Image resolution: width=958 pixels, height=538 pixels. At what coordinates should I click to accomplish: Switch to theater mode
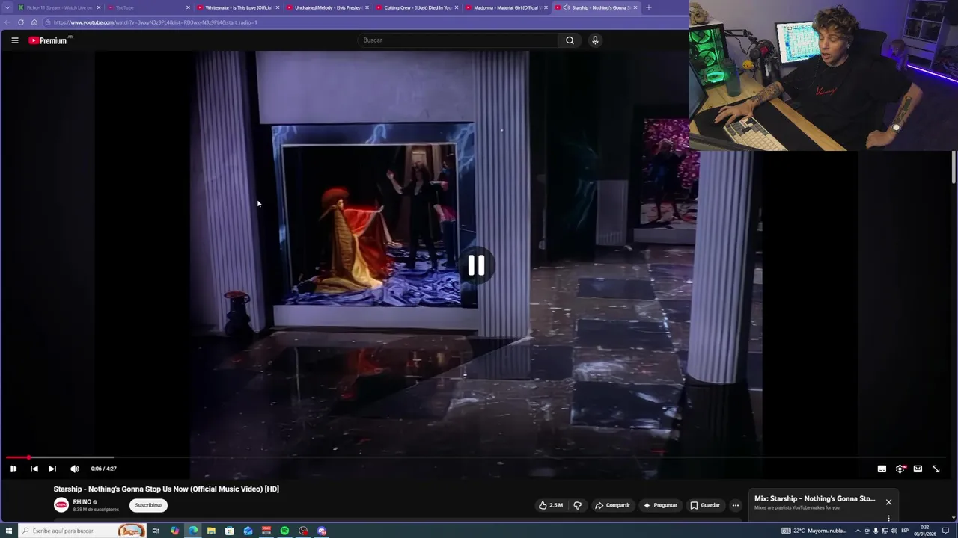[x=918, y=469]
